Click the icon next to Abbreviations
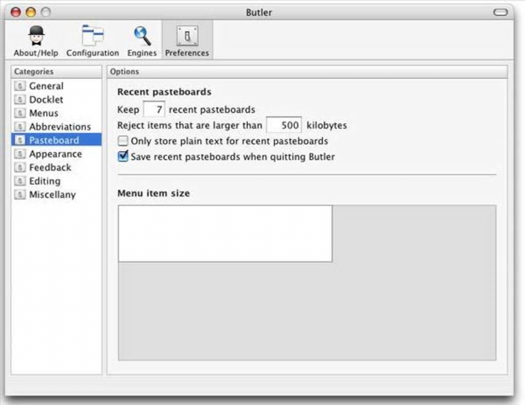The width and height of the screenshot is (525, 405). coord(20,127)
